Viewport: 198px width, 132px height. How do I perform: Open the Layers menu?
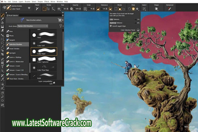pos(21,2)
